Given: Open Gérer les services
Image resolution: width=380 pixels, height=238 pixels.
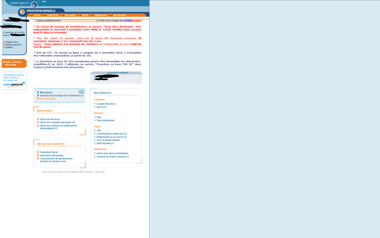Looking at the screenshot, I should click(50, 119).
